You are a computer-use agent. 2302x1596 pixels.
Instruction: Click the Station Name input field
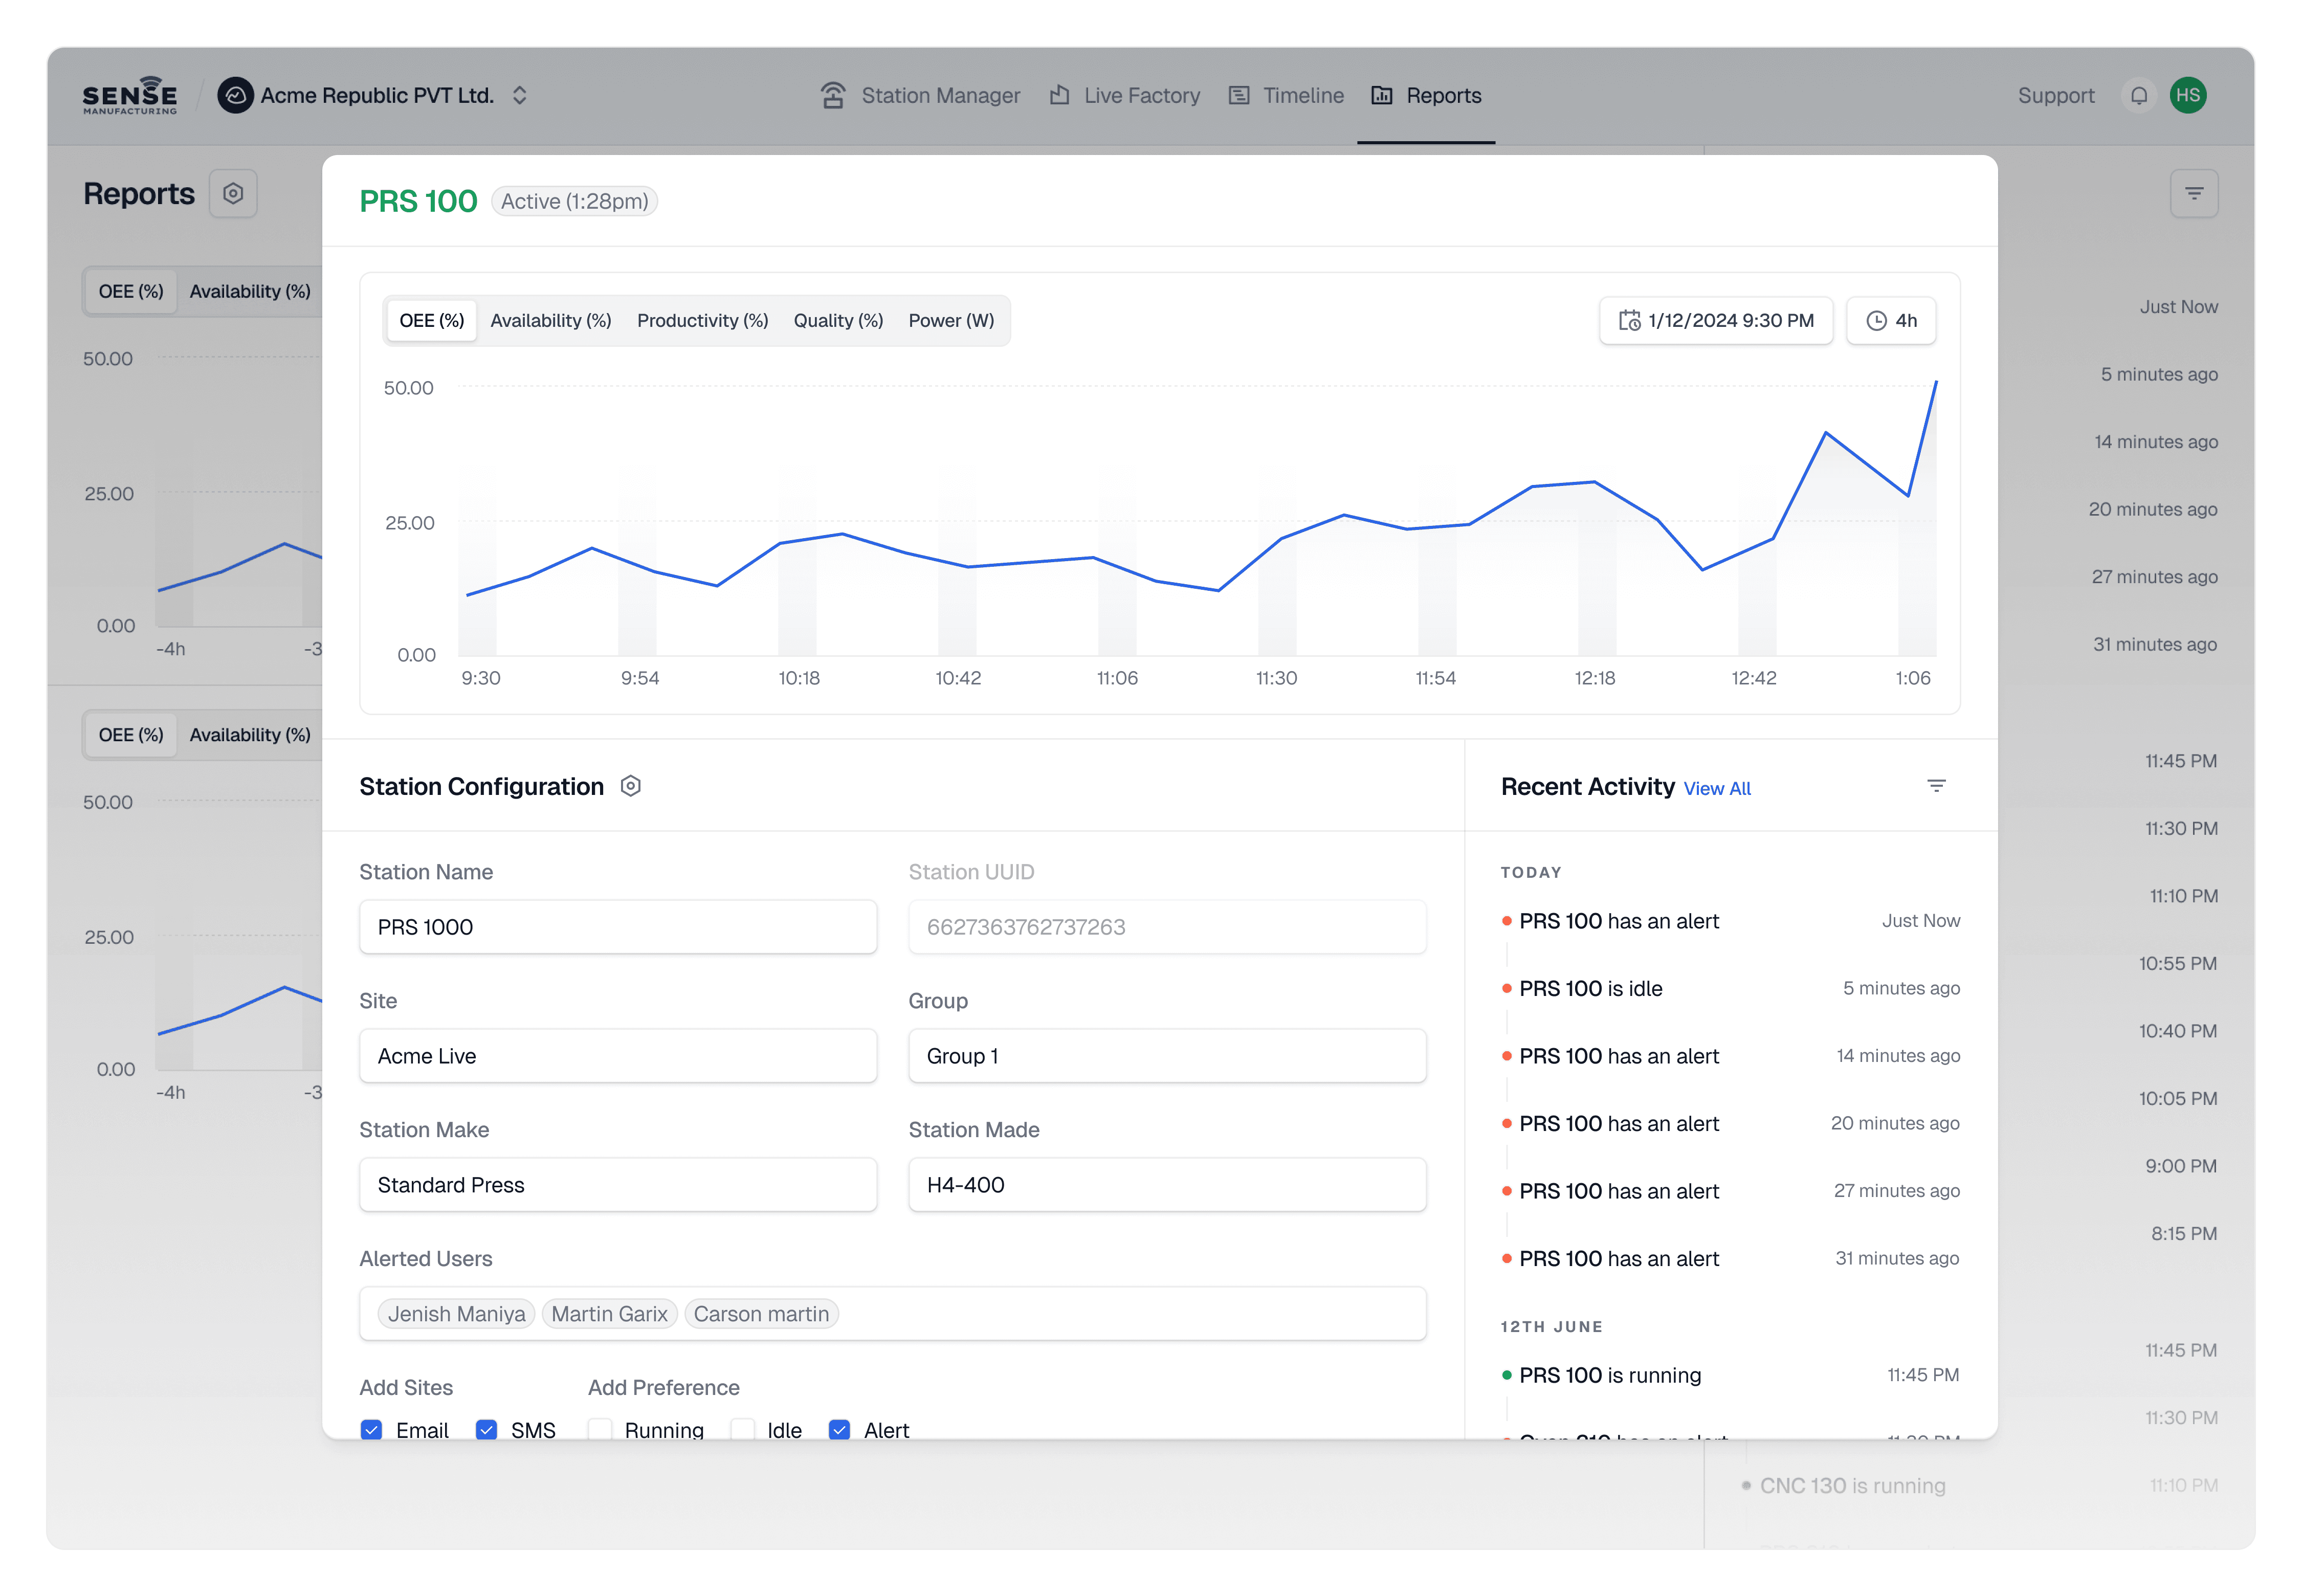pos(618,927)
